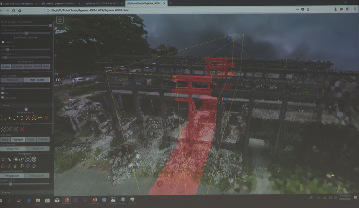
Task: Toggle the sidebar with hamburger menu icon
Action: coord(60,20)
